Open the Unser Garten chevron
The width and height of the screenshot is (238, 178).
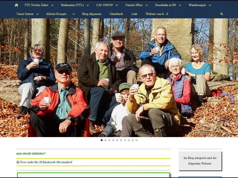click(x=37, y=14)
